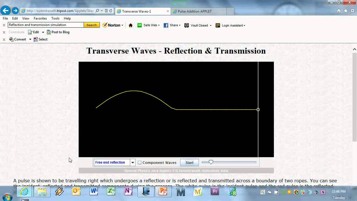Click the white ring at rope's free end
357x201 pixels.
coord(258,109)
